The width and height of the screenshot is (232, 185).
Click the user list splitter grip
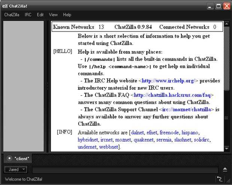point(47,86)
